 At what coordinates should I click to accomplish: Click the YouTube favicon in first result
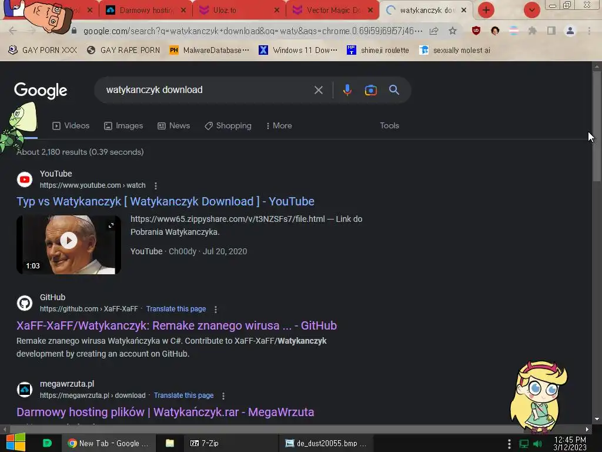click(x=25, y=180)
